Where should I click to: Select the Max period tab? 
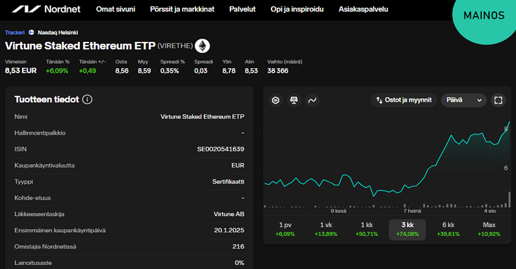click(489, 229)
